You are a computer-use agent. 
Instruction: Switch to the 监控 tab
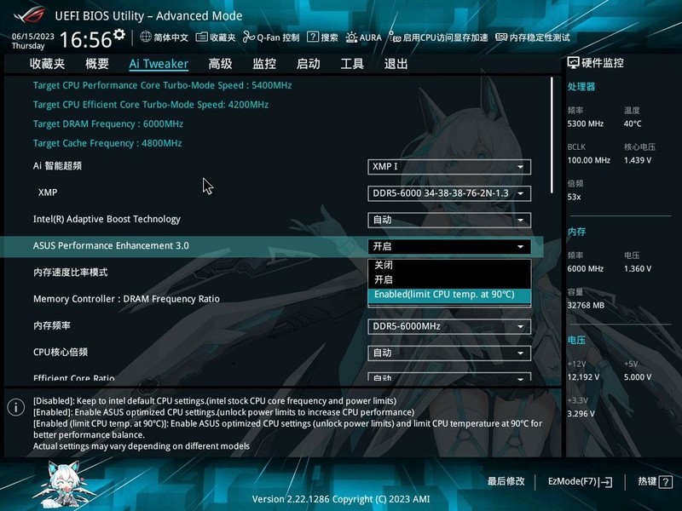click(264, 64)
